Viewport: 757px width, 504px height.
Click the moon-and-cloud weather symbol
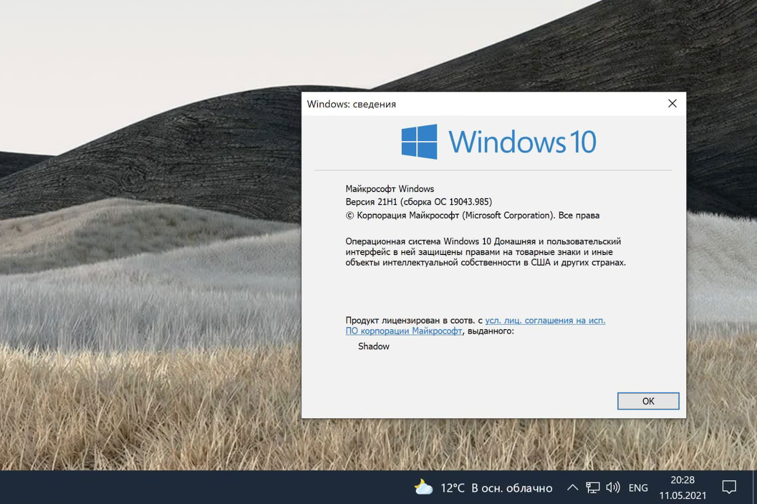423,487
